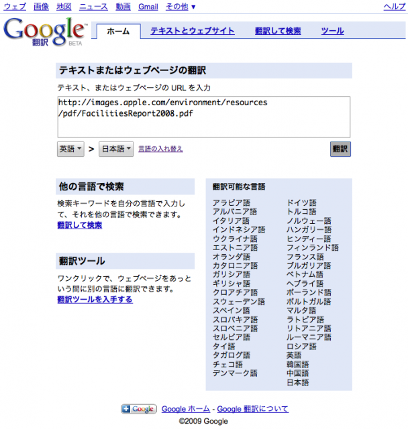Click the Google 翻訳 logo
Image resolution: width=408 pixels, height=429 pixels.
point(45,32)
